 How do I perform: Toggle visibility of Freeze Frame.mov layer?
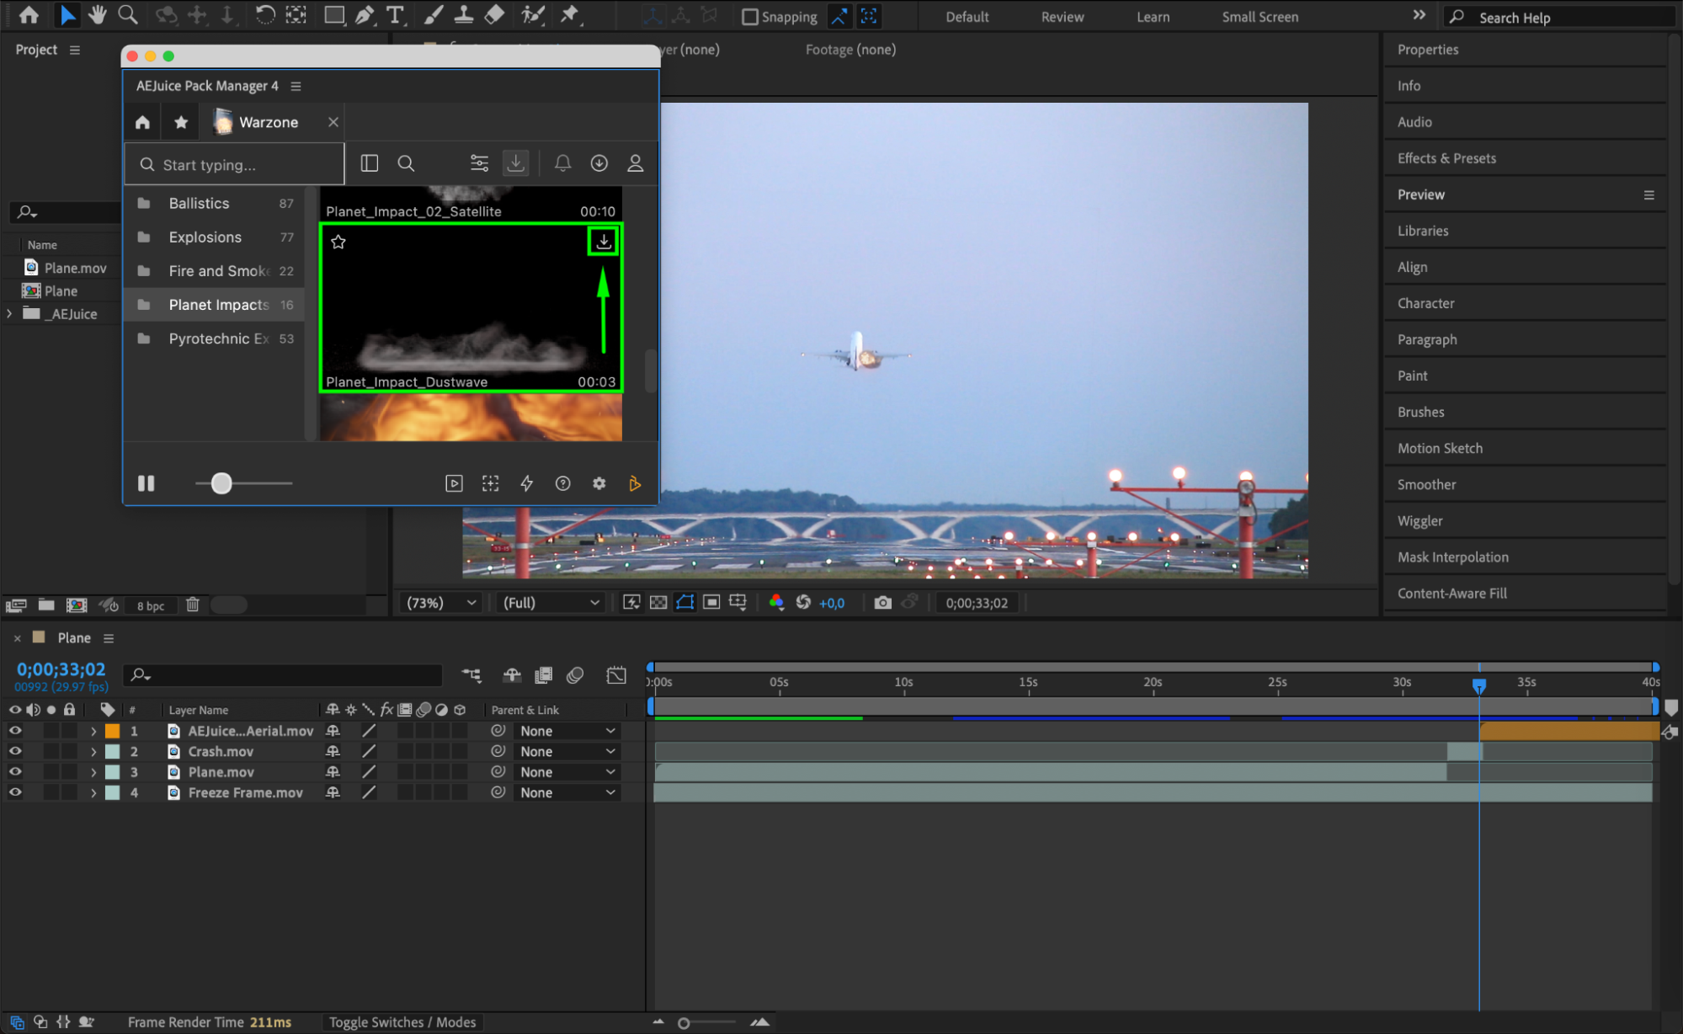click(15, 792)
